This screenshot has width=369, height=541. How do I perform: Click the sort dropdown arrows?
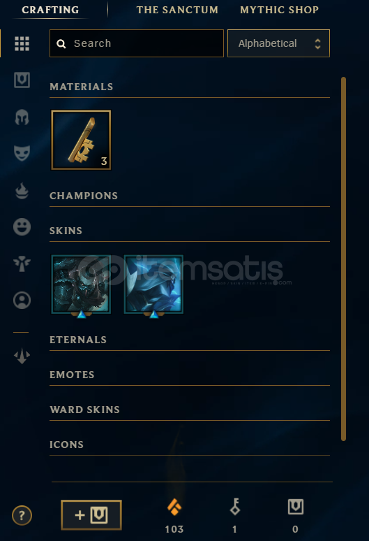point(317,43)
